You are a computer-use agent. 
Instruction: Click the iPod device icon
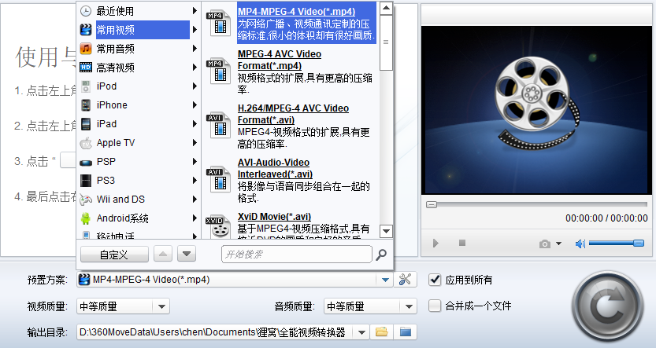click(x=86, y=86)
